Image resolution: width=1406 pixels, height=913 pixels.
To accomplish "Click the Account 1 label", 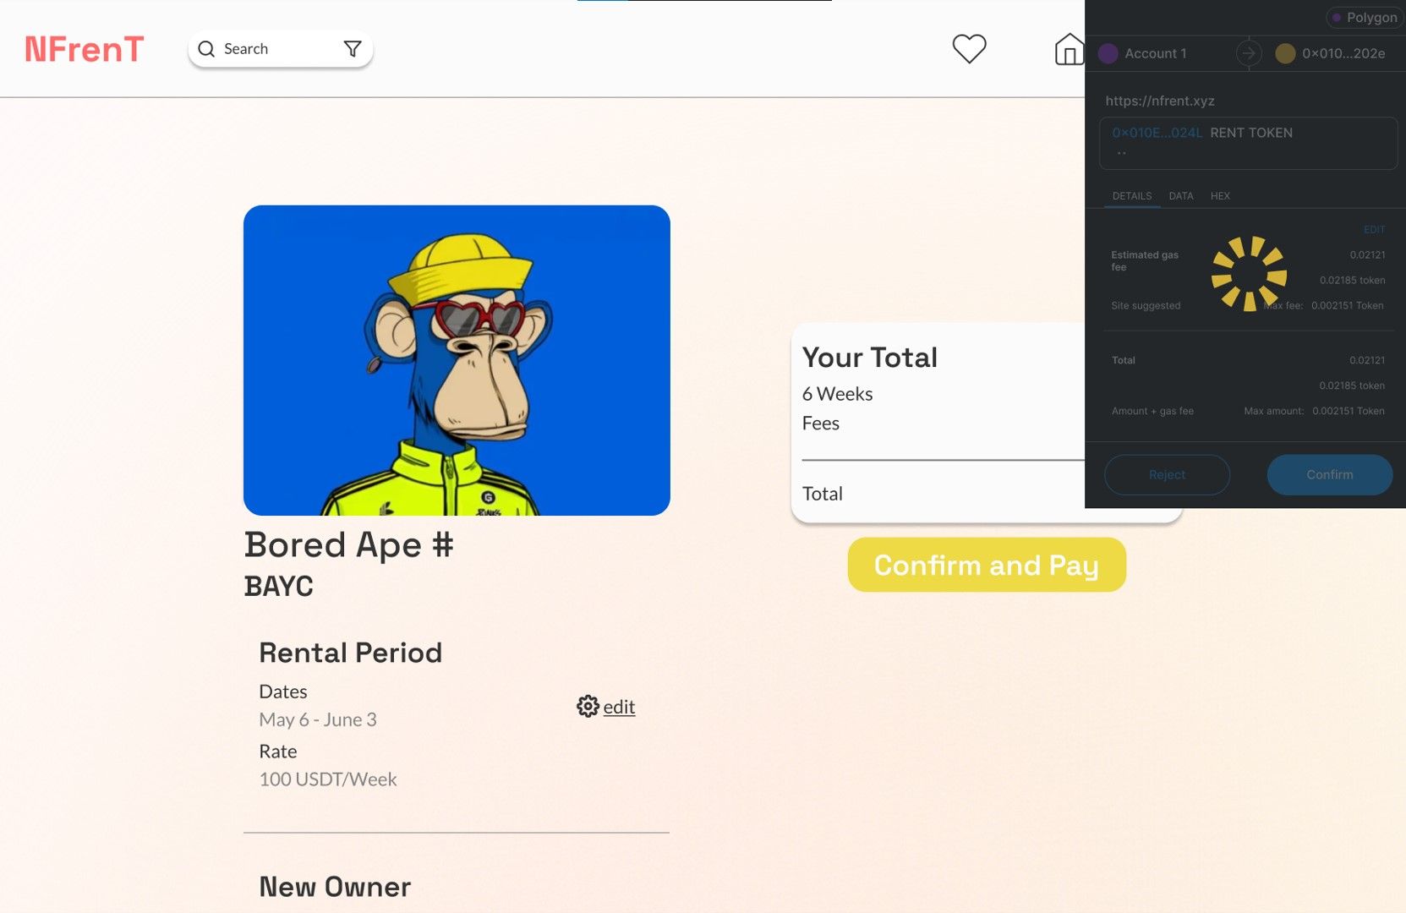I will [1156, 53].
